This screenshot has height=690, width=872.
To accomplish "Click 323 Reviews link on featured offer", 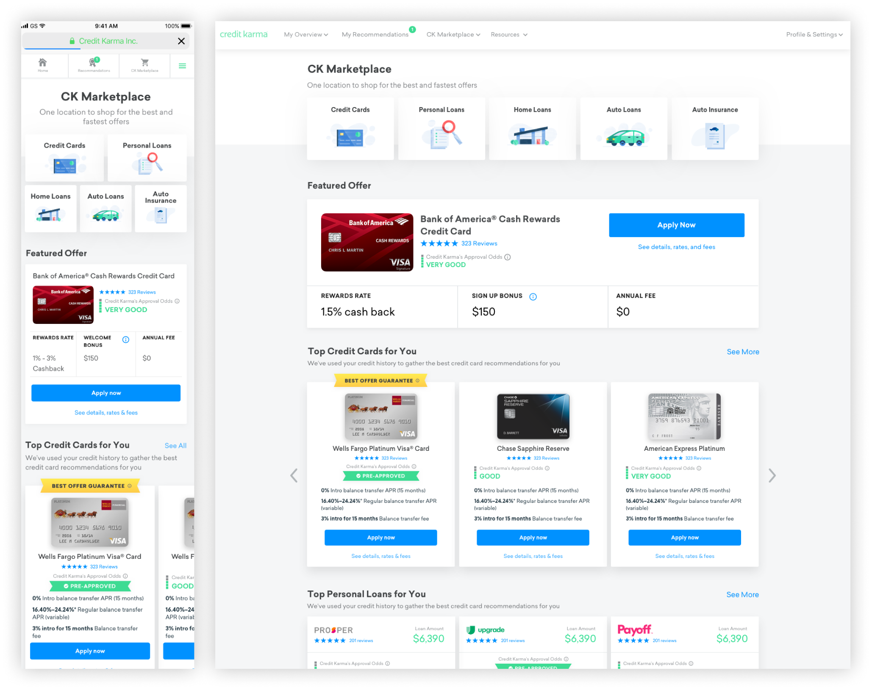I will pos(479,243).
